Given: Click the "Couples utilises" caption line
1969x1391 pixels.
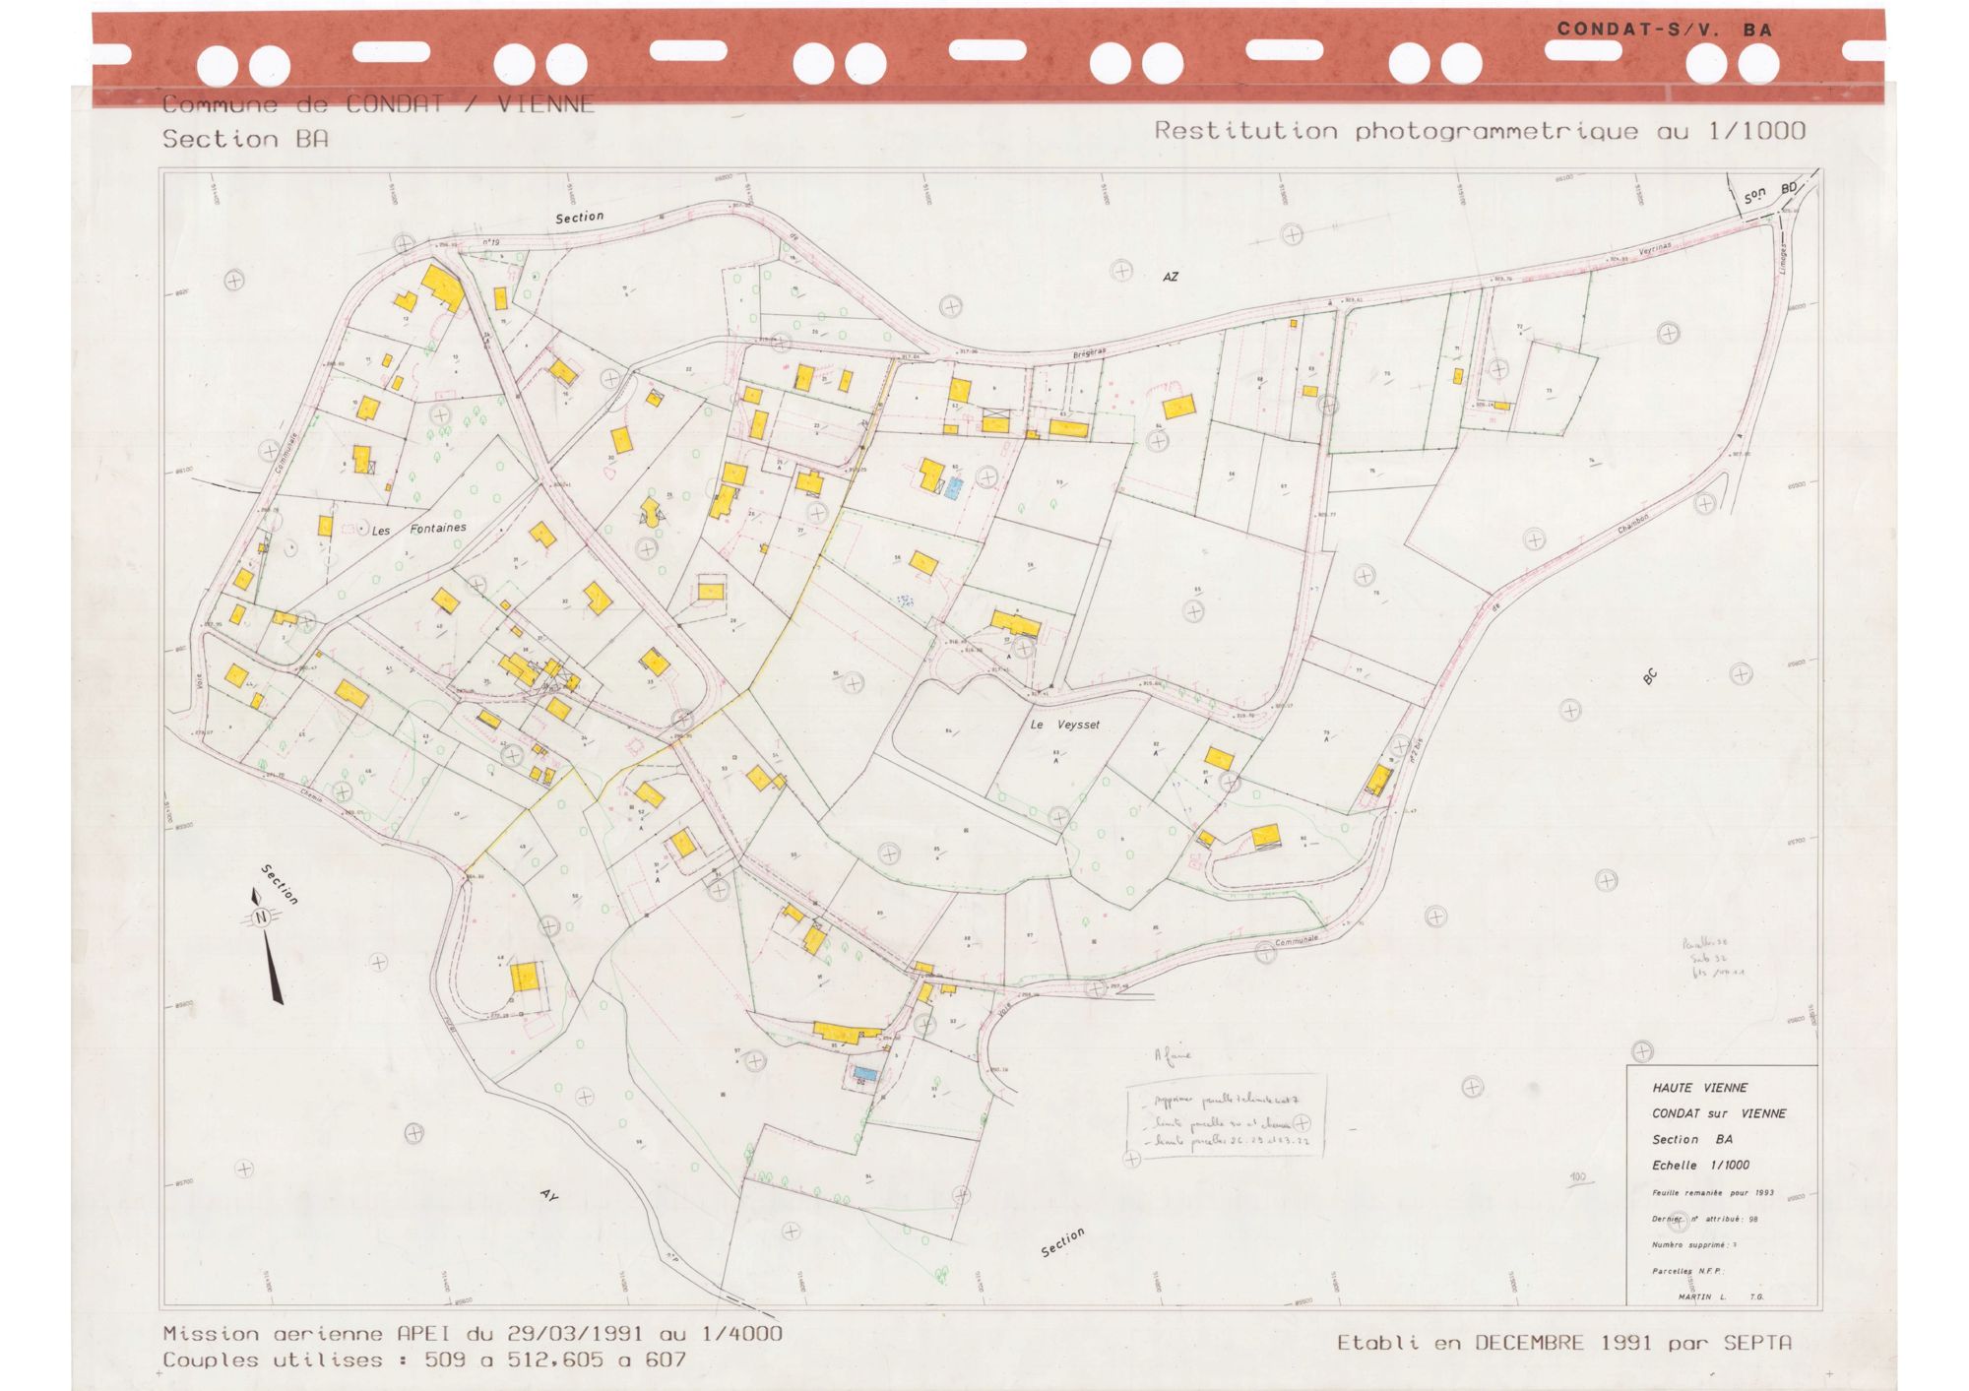Looking at the screenshot, I should [x=424, y=1360].
